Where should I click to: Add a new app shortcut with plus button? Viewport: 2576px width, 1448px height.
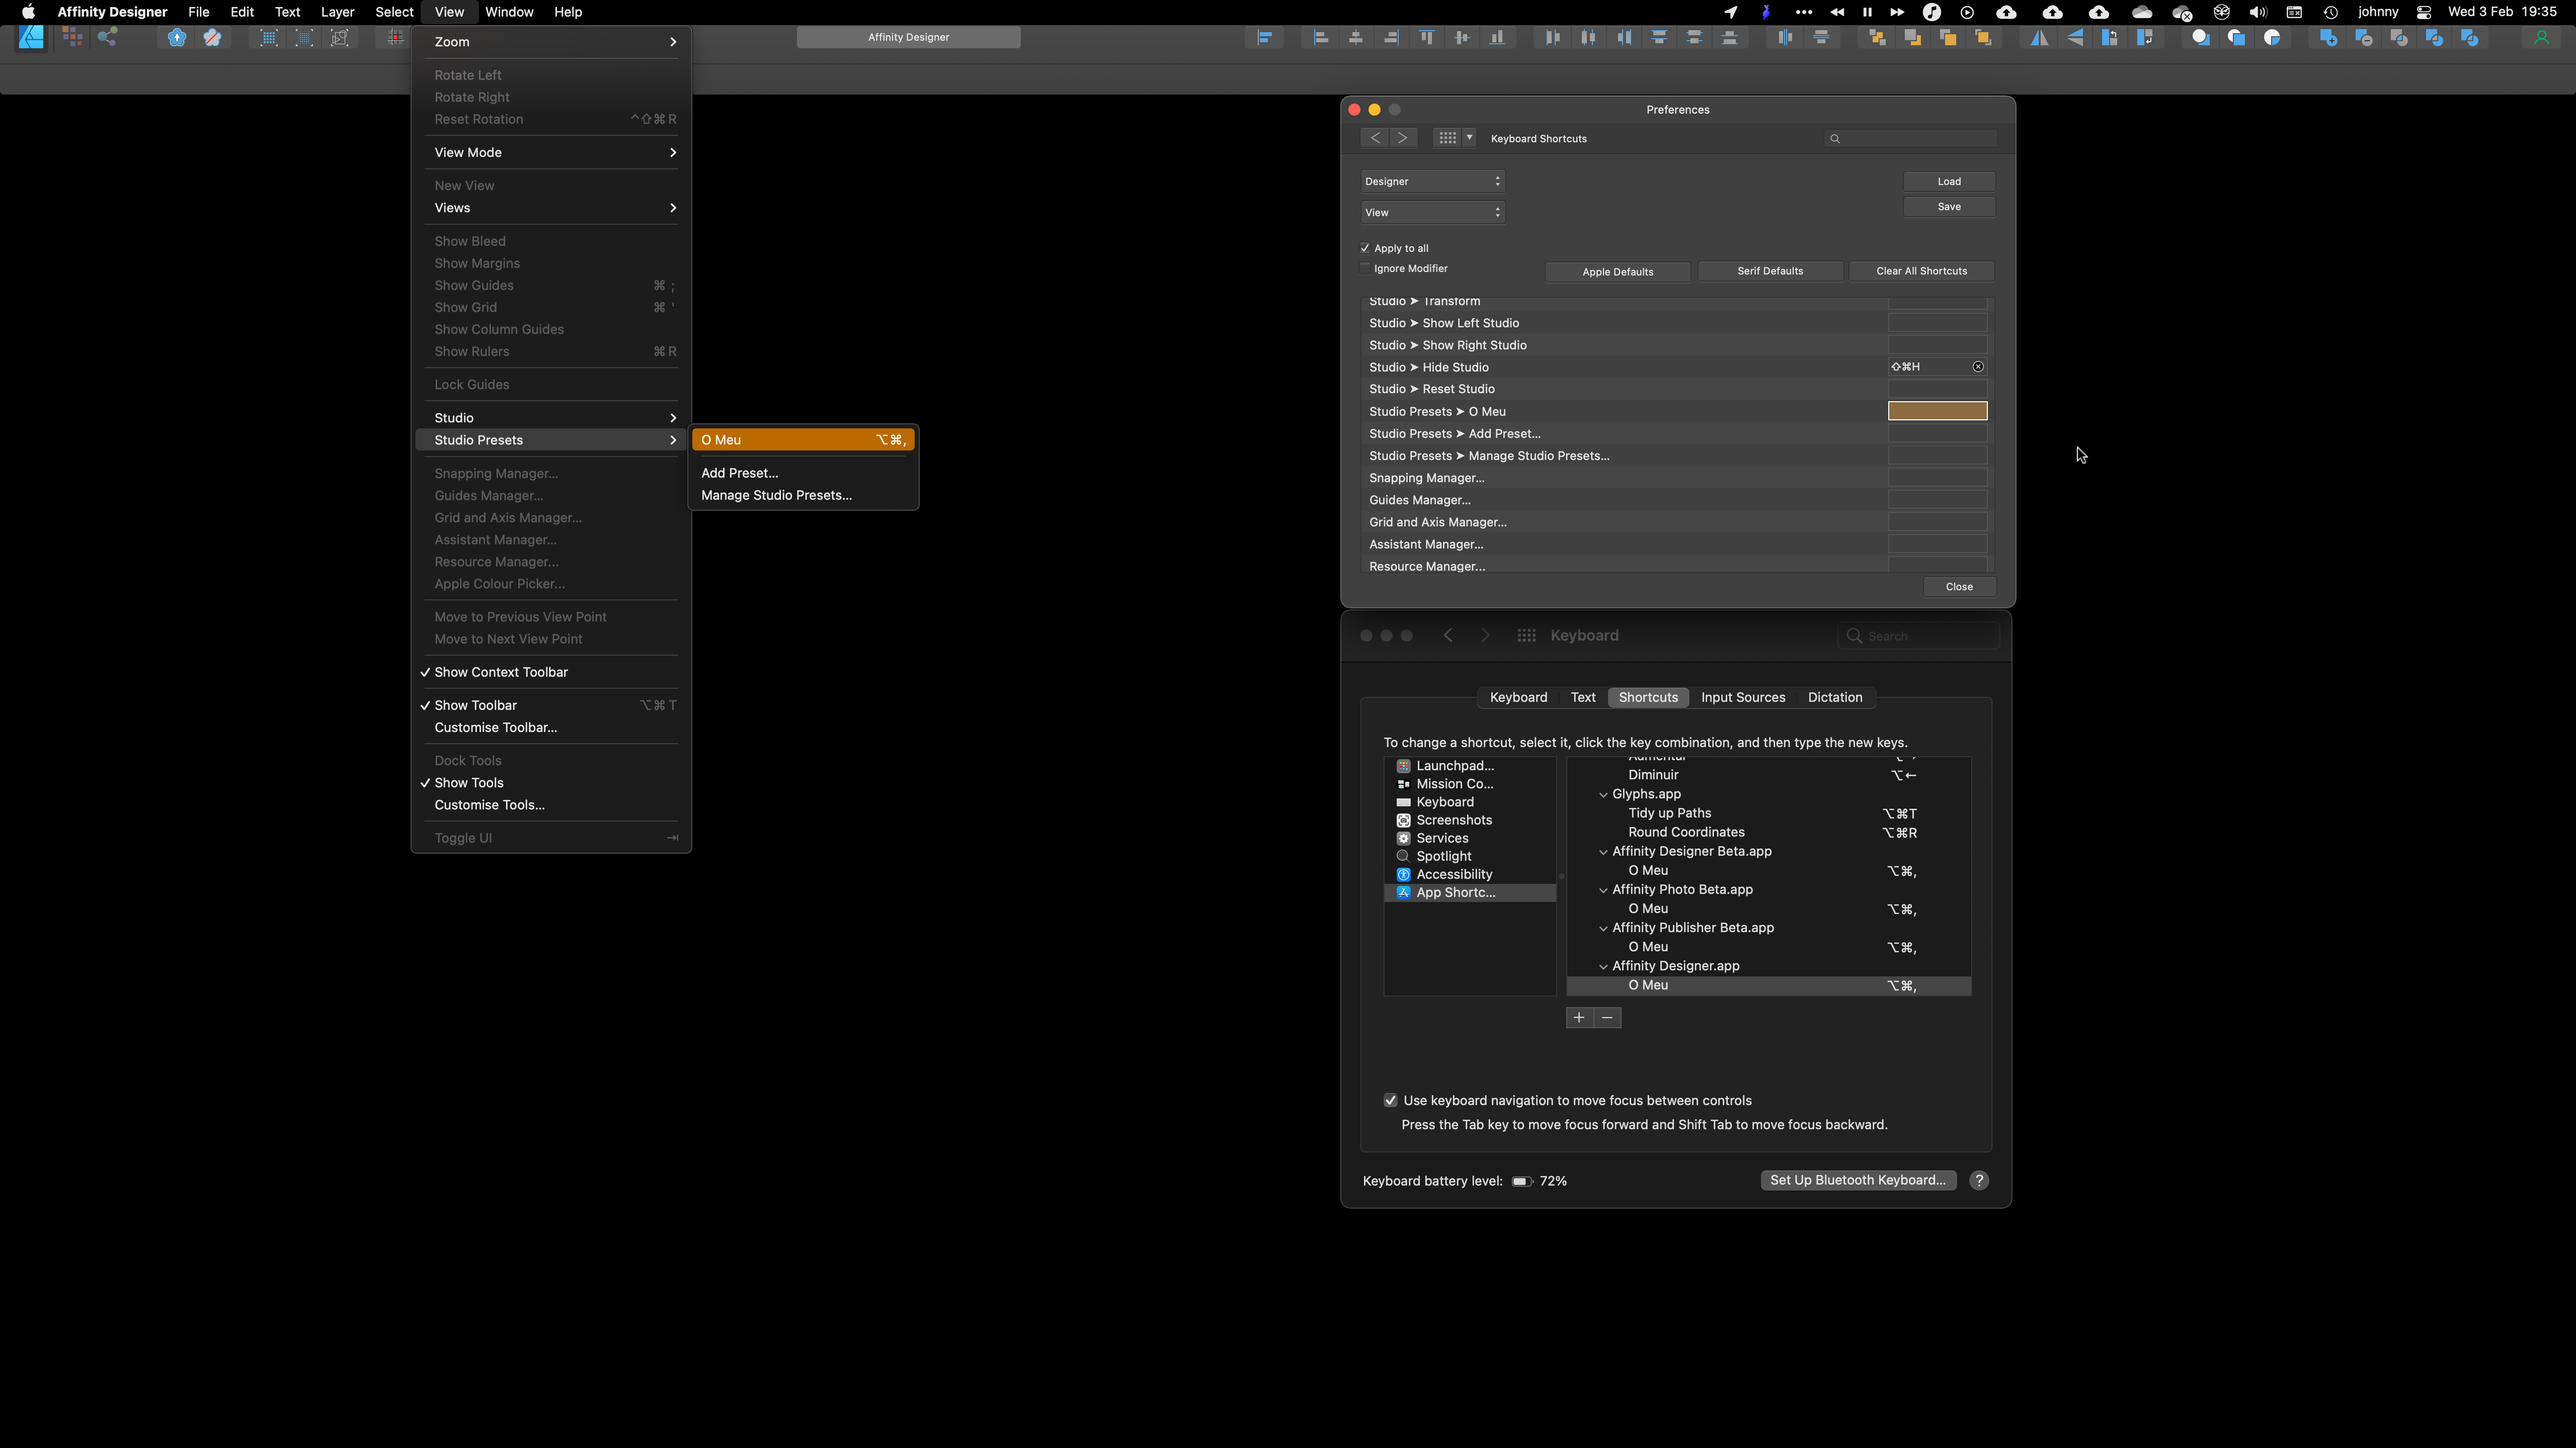tap(1579, 1017)
